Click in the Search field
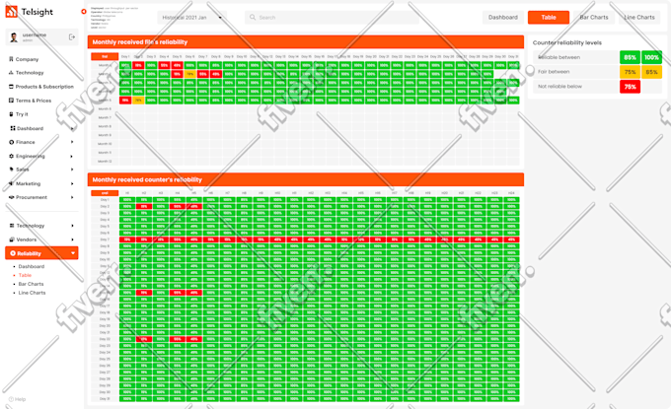 (332, 18)
